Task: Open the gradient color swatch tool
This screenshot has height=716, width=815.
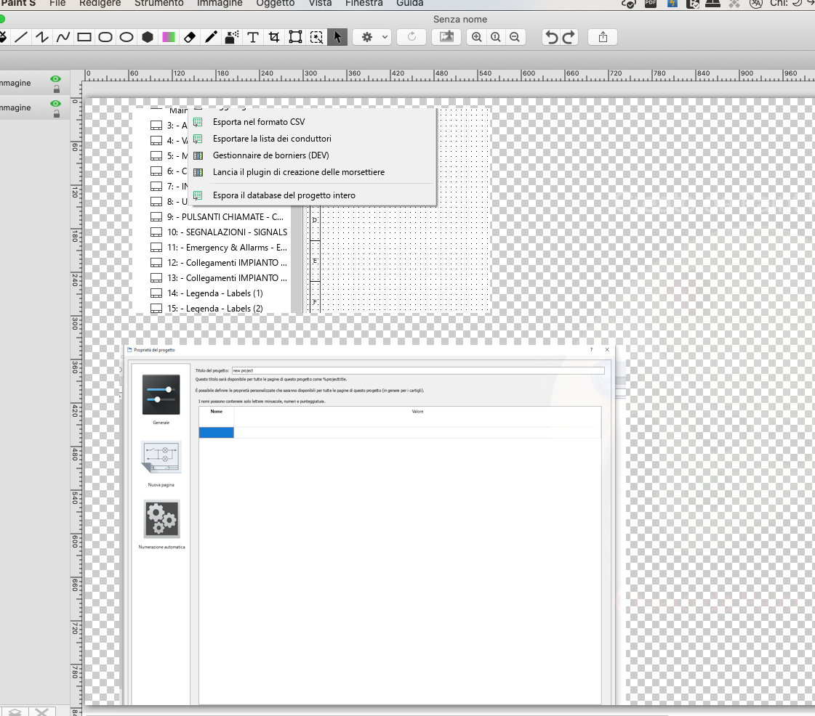Action: tap(169, 37)
